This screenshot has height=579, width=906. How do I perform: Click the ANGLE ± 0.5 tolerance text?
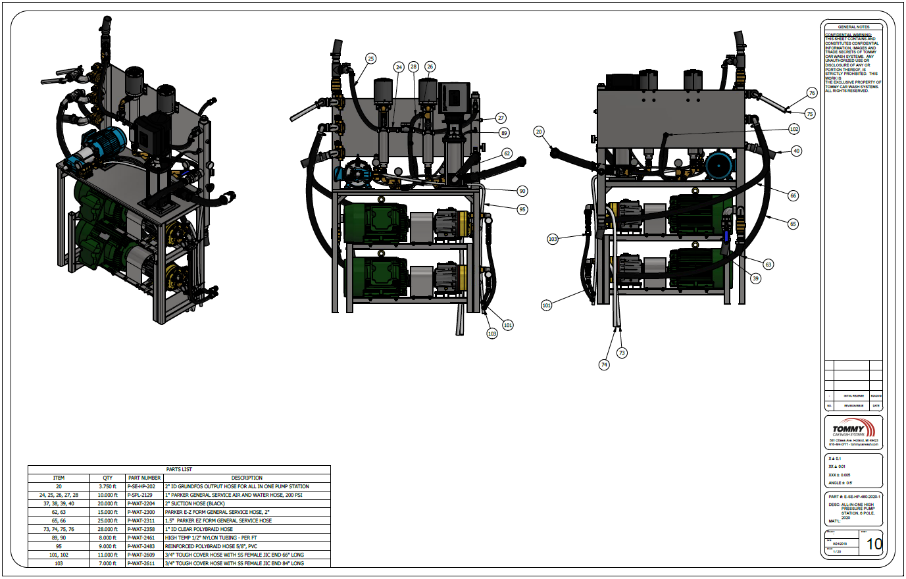[x=840, y=482]
